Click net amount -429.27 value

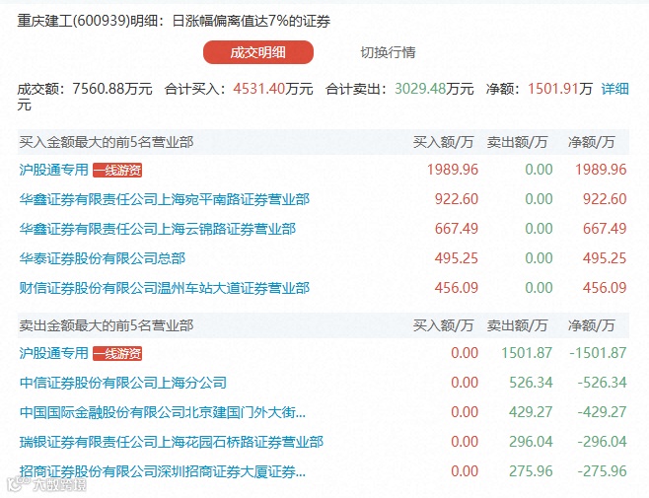click(x=603, y=412)
